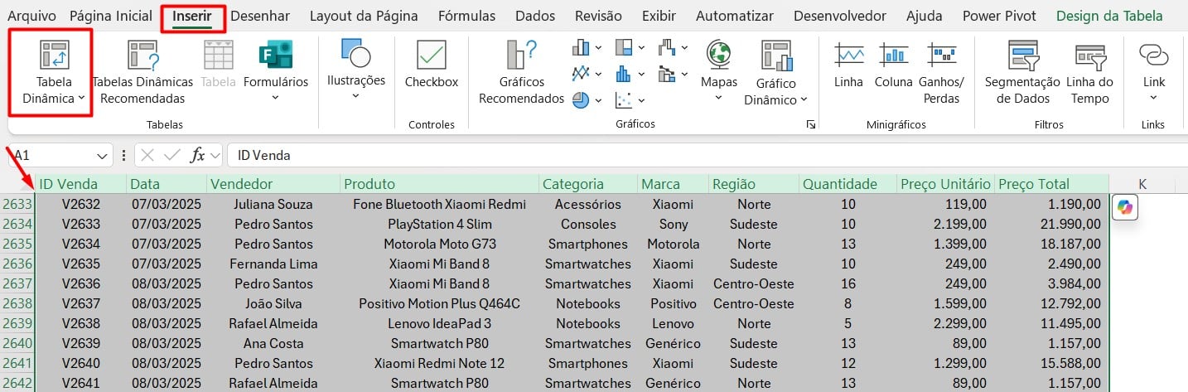This screenshot has width=1188, height=392.
Task: Select the Preço Total column header
Action: [1052, 184]
